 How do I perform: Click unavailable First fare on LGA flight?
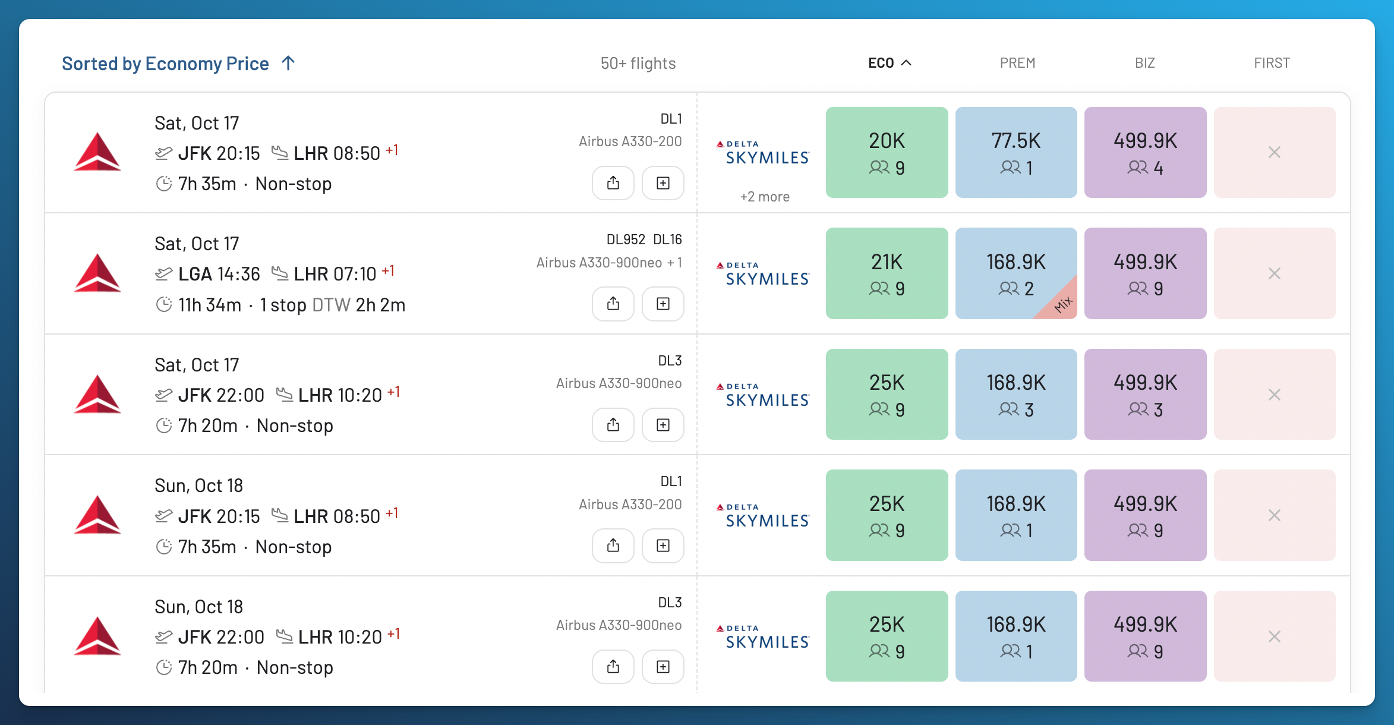(1275, 273)
